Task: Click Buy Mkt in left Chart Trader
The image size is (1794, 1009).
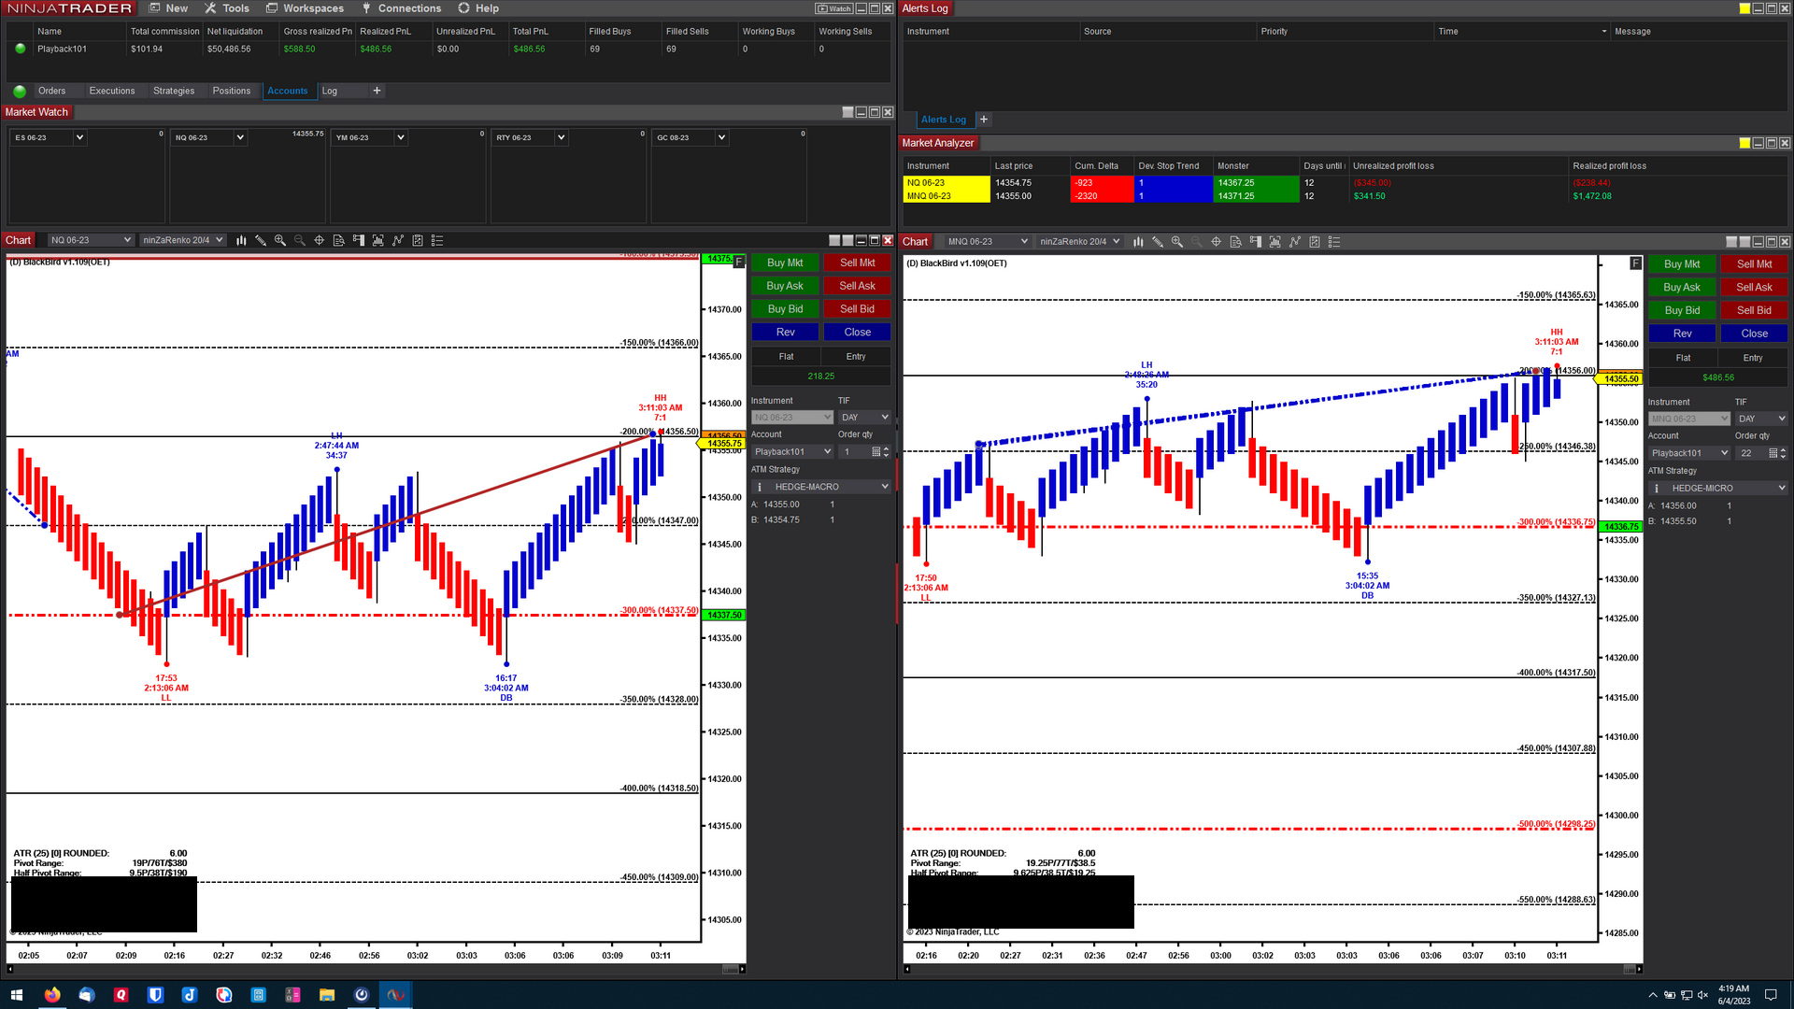Action: pyautogui.click(x=785, y=263)
